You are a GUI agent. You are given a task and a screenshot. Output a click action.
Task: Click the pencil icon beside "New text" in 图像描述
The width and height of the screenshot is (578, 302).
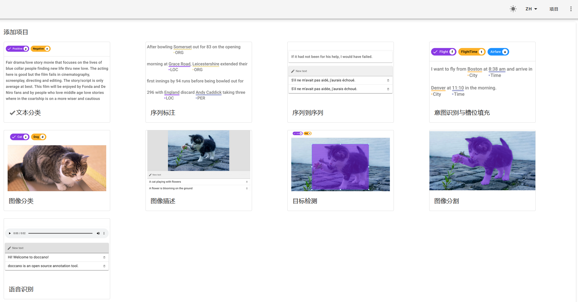click(151, 174)
